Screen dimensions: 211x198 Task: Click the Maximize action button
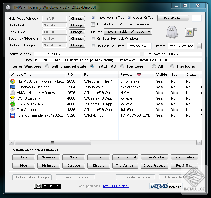(49, 157)
